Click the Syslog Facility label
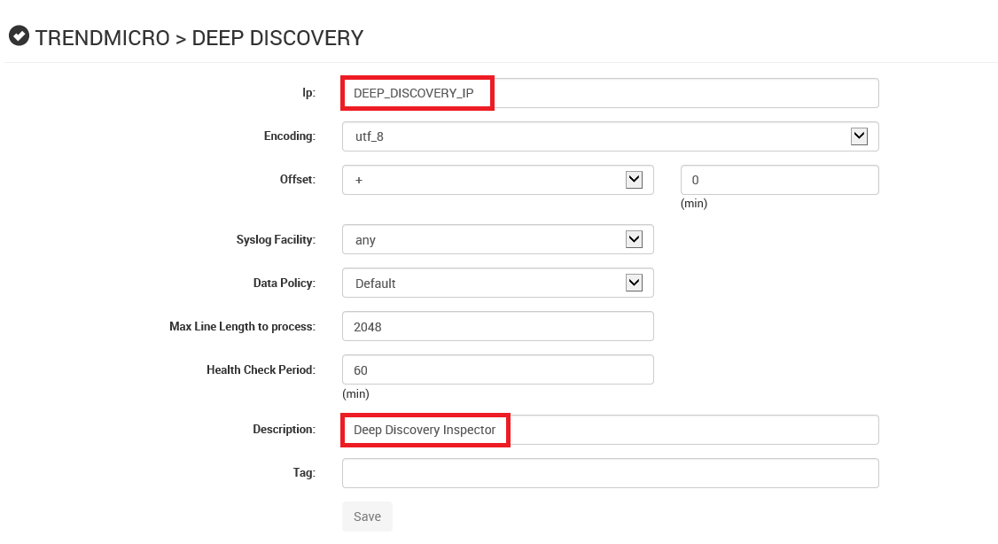998x544 pixels. [x=276, y=240]
